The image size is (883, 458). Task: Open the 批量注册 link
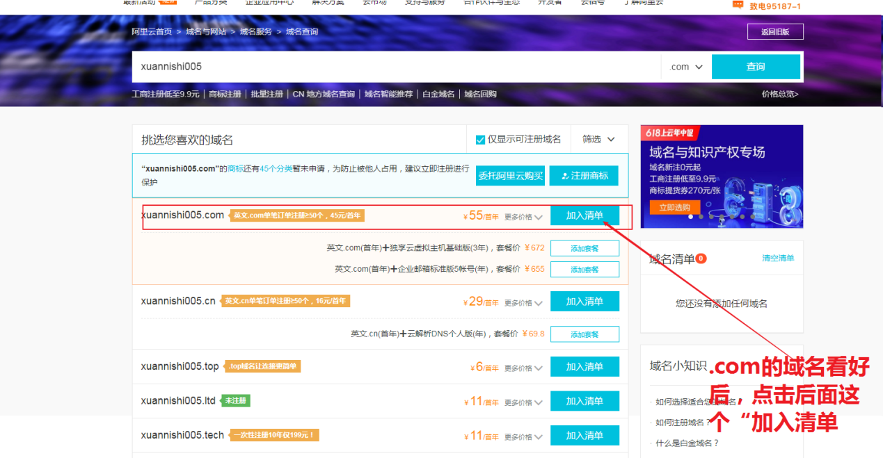(267, 94)
